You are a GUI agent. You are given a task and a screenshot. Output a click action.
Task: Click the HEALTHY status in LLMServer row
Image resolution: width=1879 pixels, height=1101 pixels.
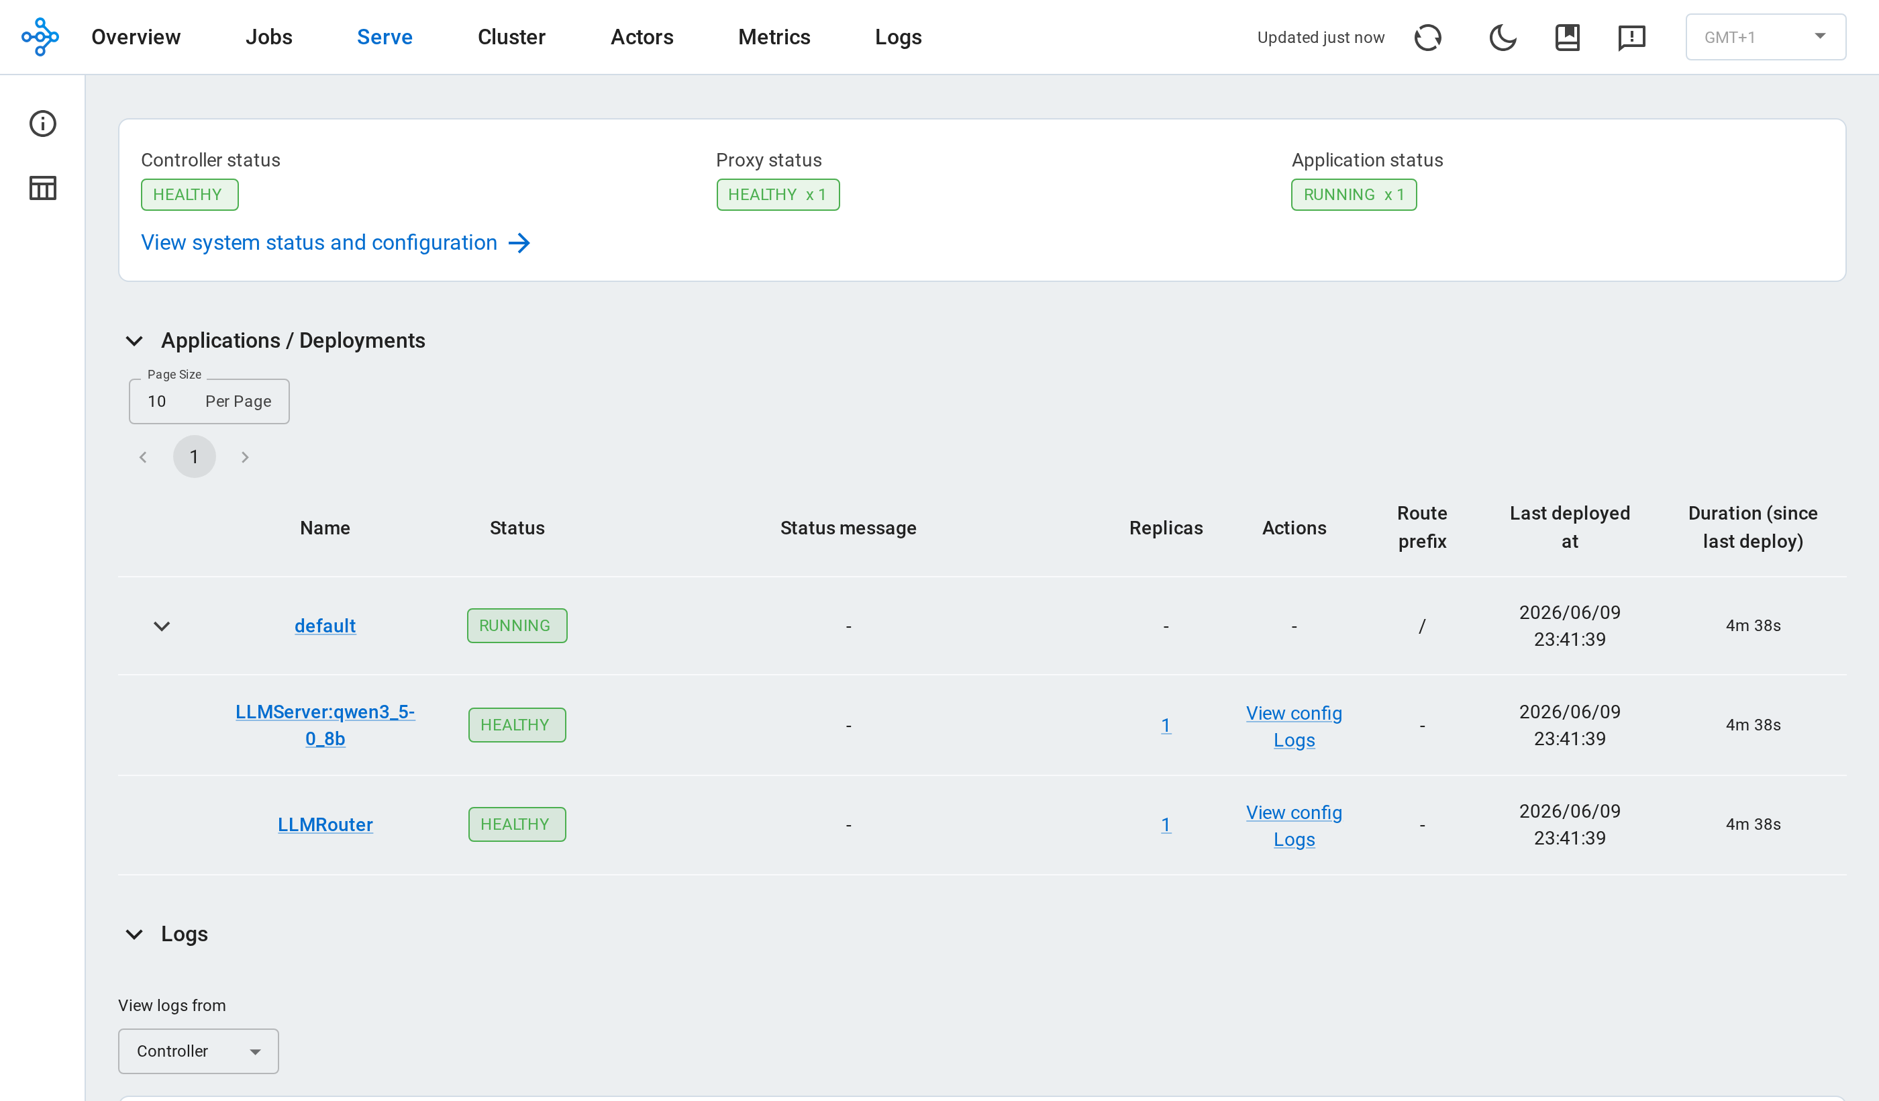pos(517,725)
